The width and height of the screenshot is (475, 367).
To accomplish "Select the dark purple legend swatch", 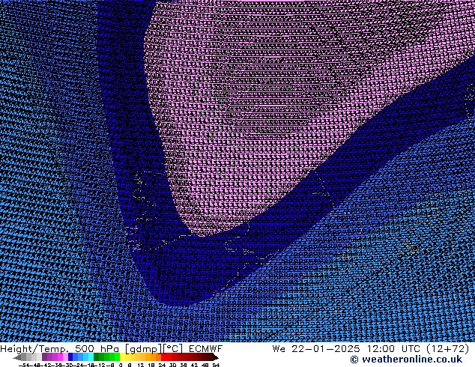I will [44, 357].
